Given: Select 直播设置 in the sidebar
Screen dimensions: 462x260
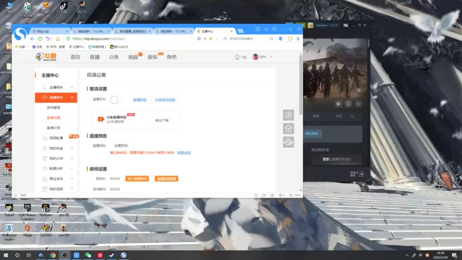Looking at the screenshot, I should pos(54,118).
